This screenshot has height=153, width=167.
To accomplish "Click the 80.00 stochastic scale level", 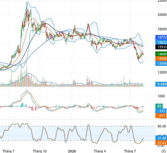I will click(x=162, y=126).
